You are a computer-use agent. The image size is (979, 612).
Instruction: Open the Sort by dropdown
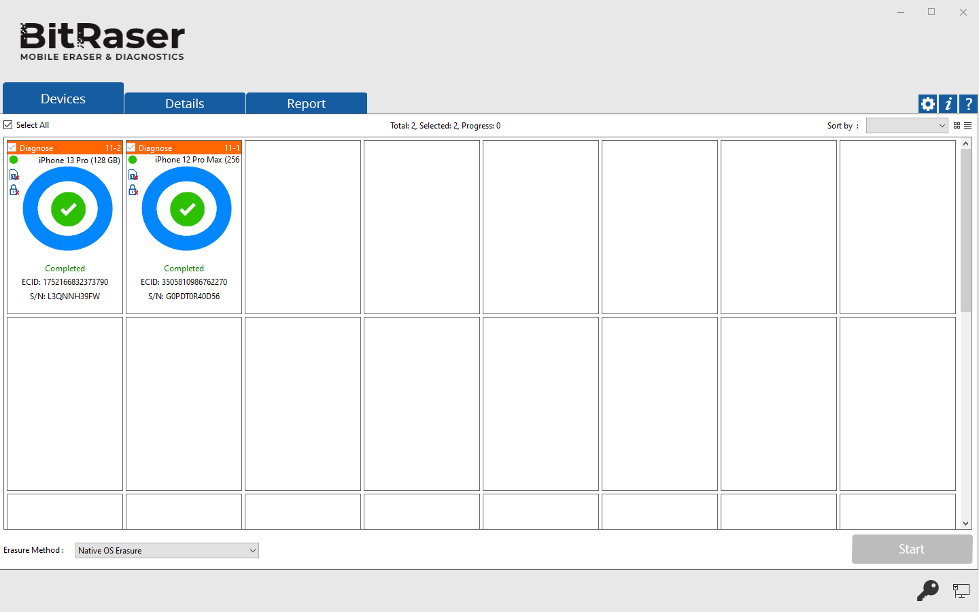907,126
